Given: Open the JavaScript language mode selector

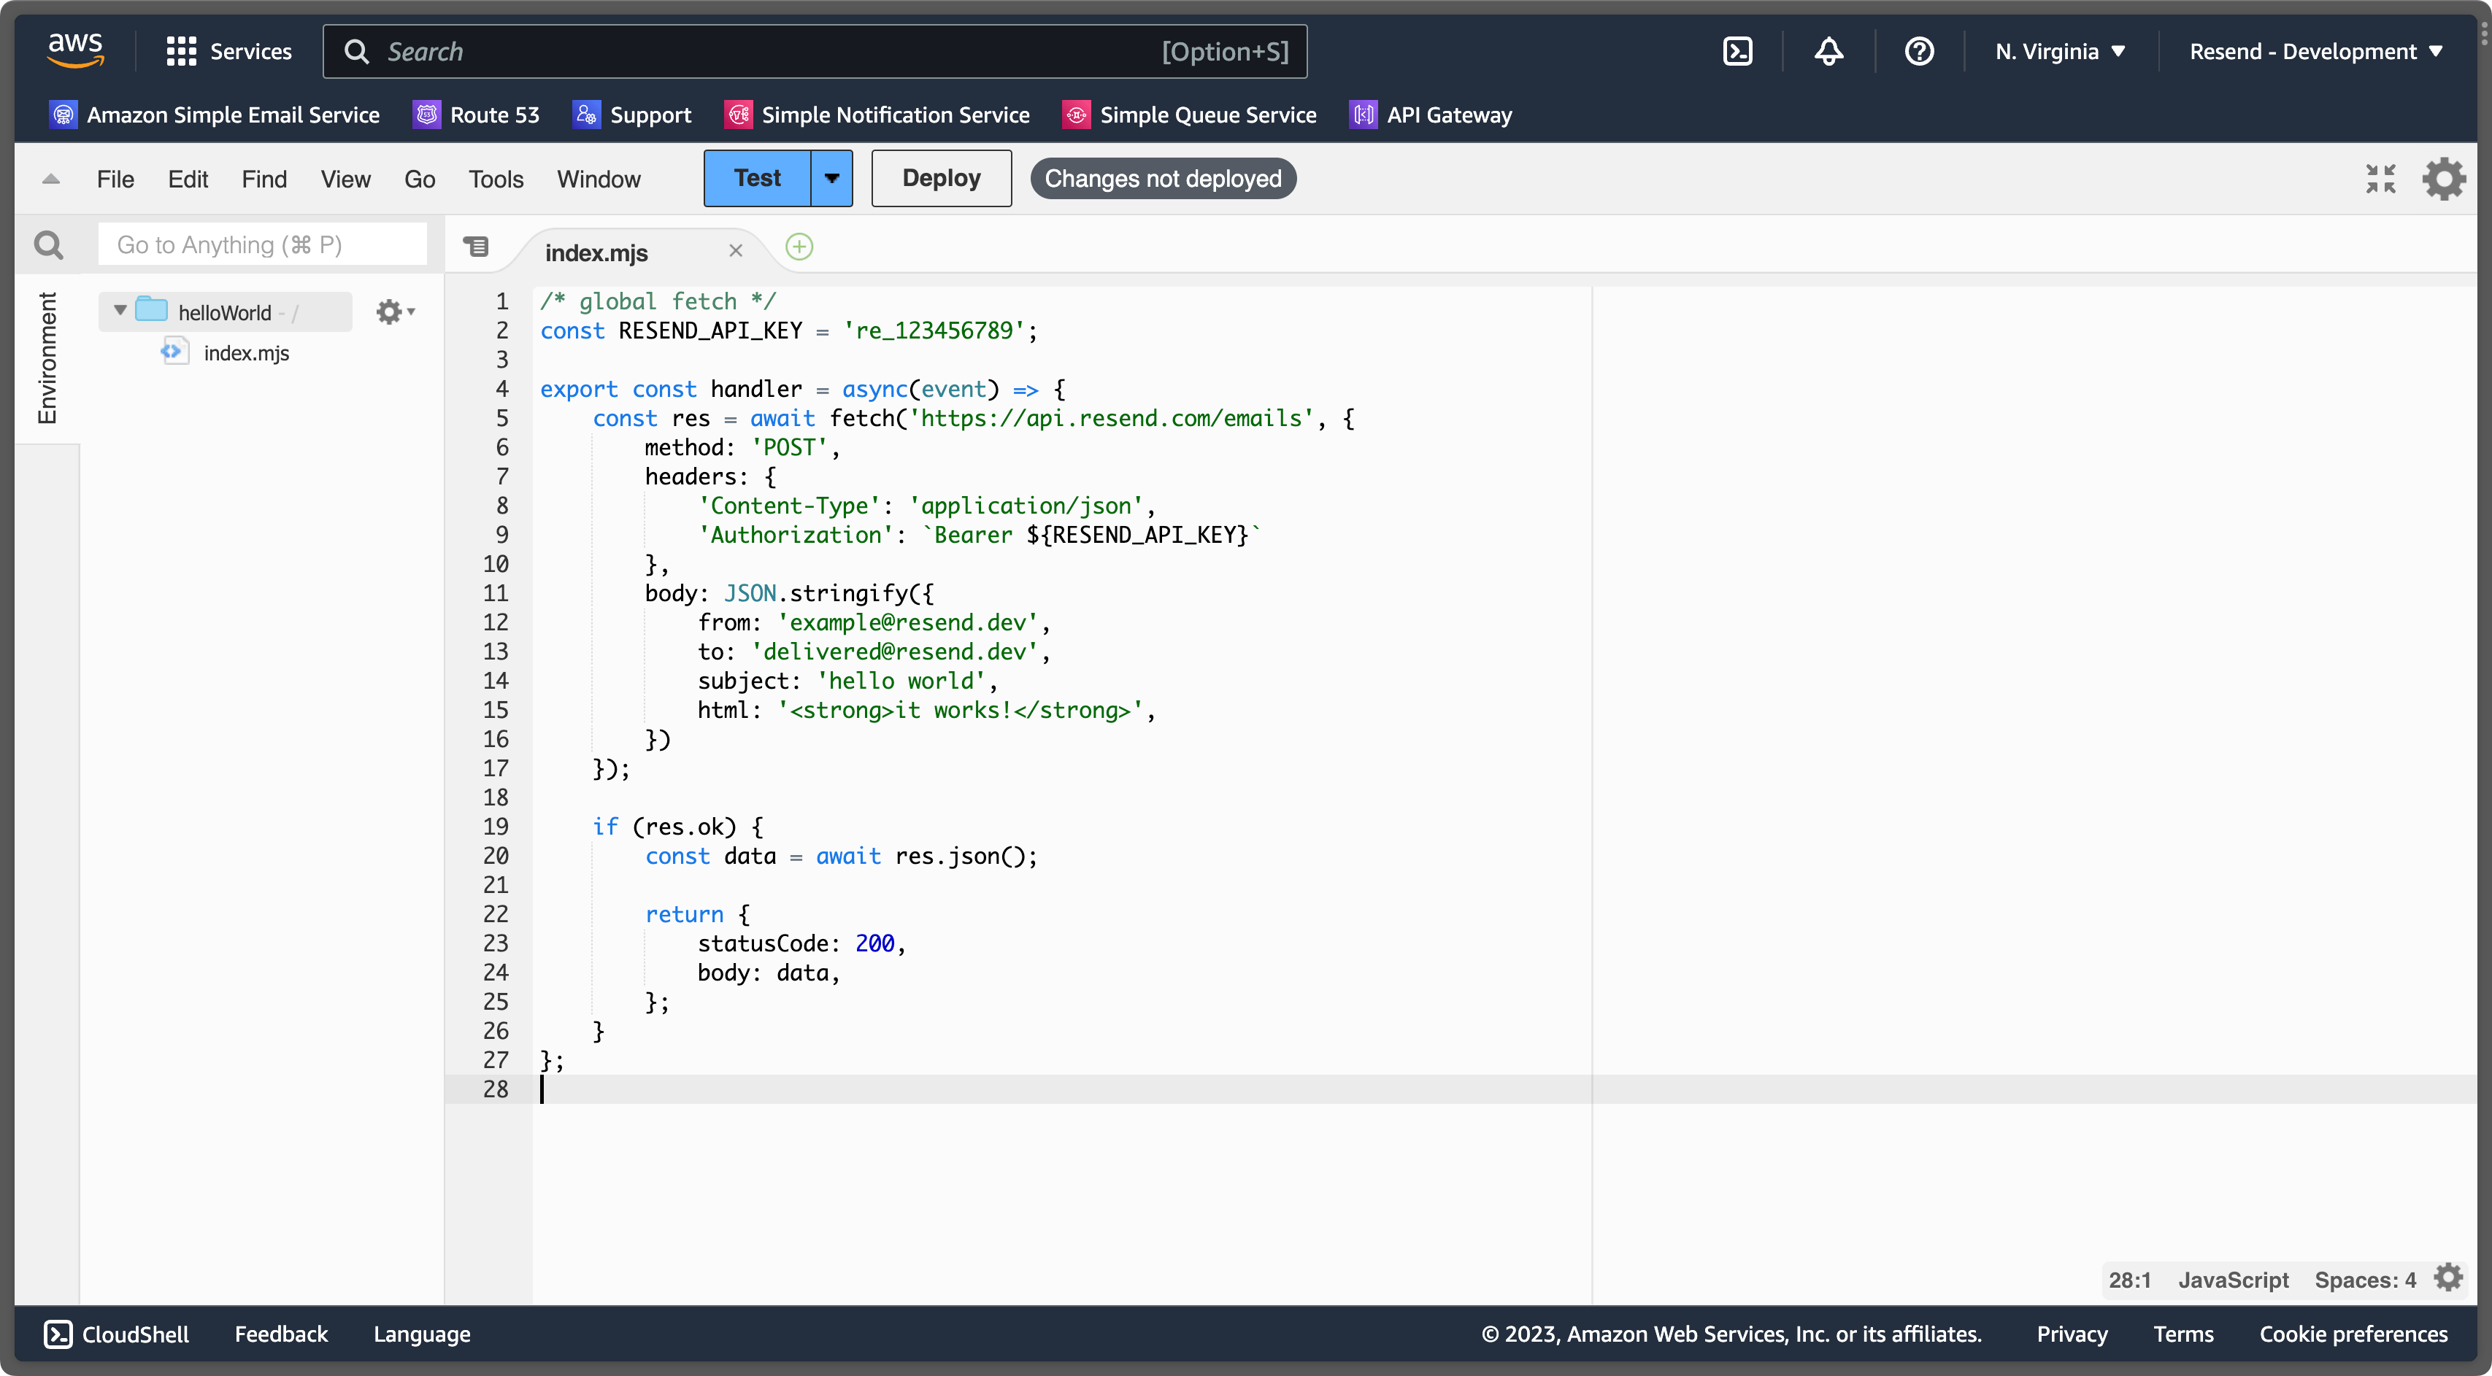Looking at the screenshot, I should (x=2233, y=1279).
